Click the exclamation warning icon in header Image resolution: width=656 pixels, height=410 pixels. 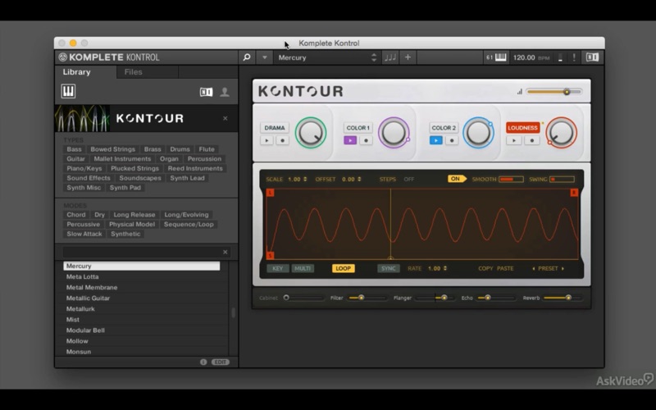(574, 57)
